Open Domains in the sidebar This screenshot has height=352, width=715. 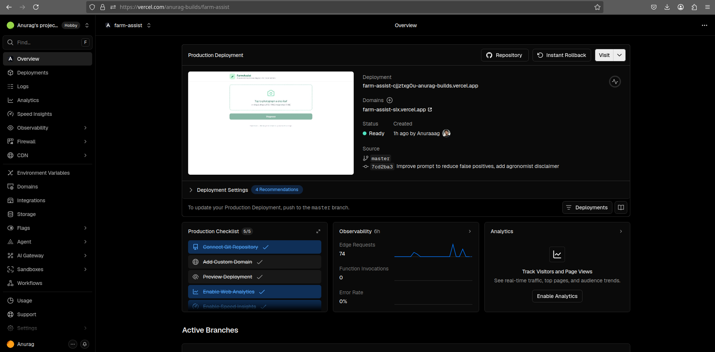pos(47,187)
